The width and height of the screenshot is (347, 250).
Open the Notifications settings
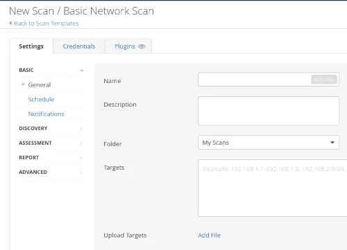46,114
